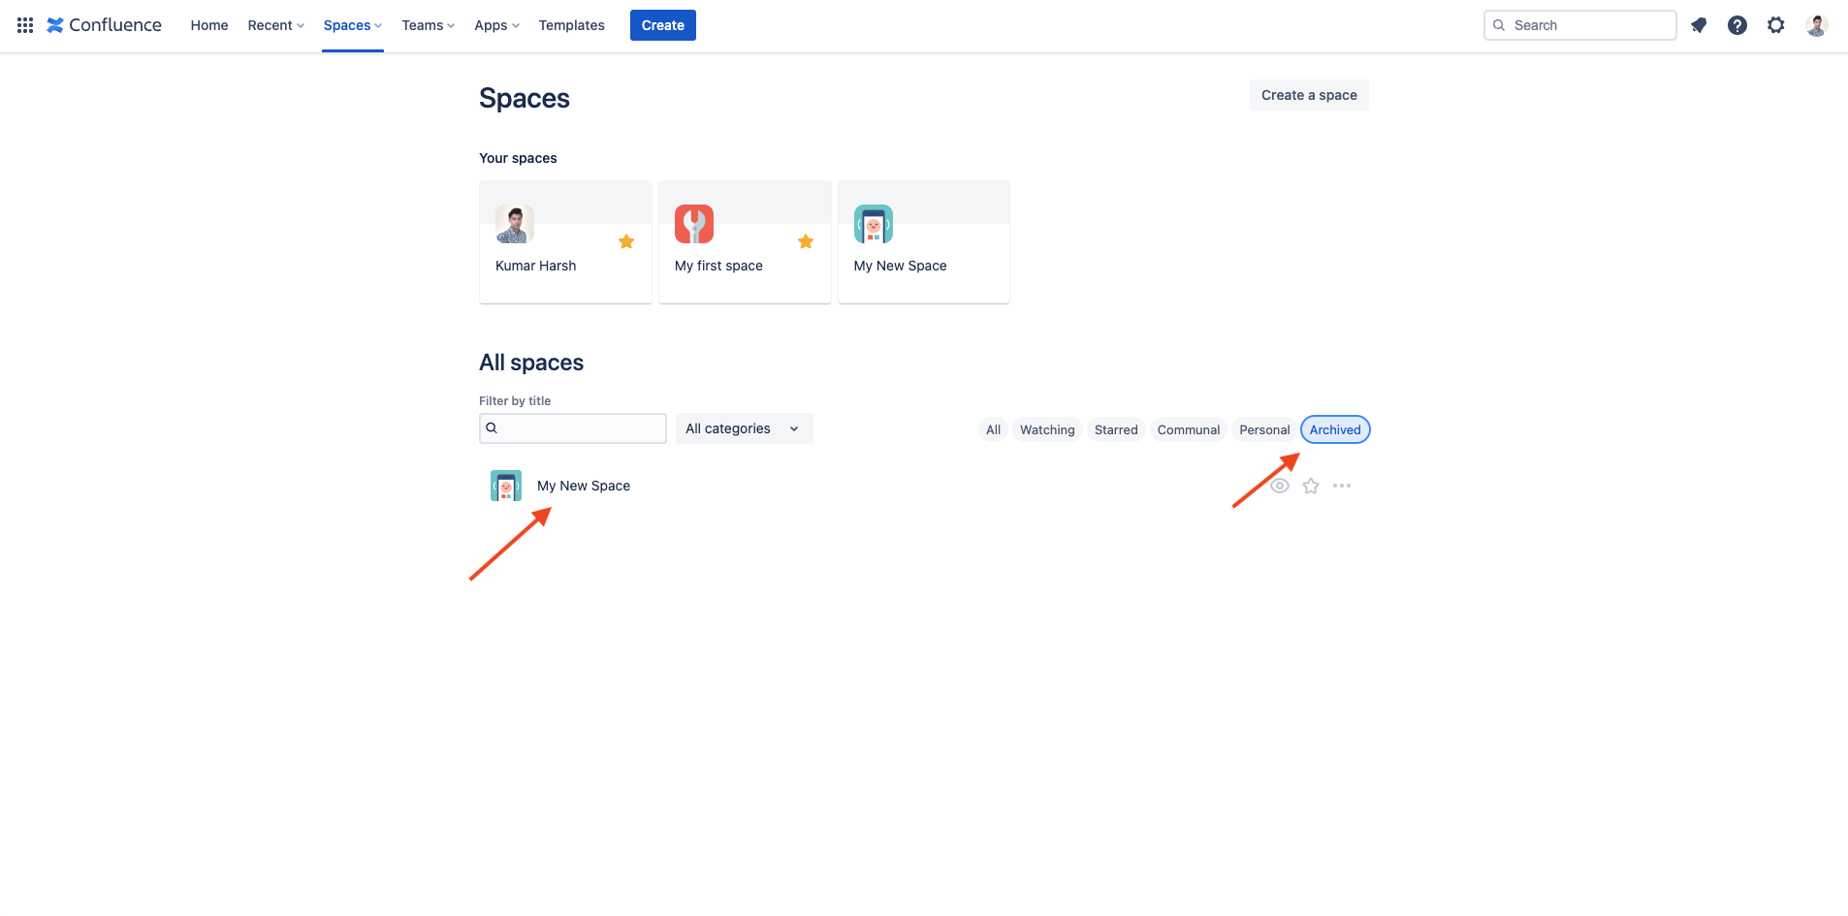Unstar the Kumar Harsh space card
1848x916 pixels.
click(x=626, y=241)
